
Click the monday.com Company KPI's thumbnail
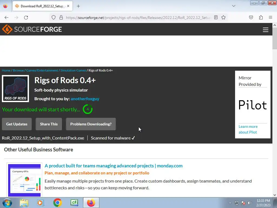[24, 180]
